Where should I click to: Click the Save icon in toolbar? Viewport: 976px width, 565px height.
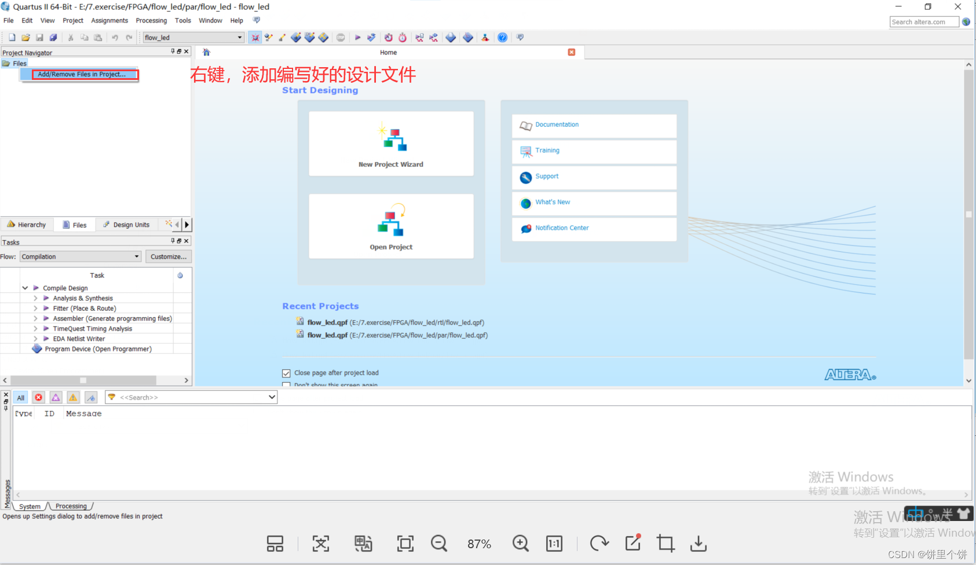(x=39, y=38)
